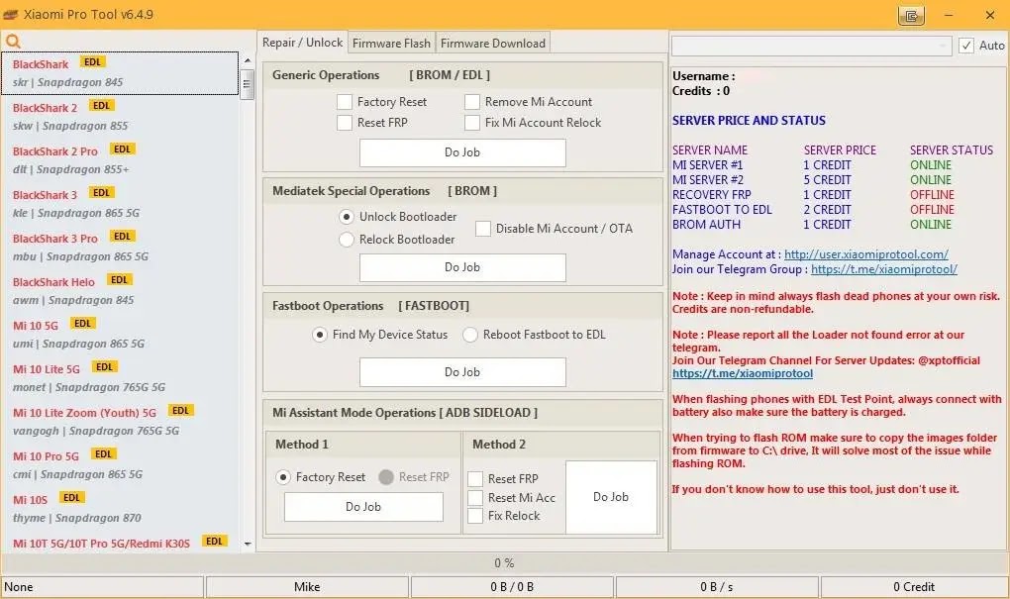Click the EDL badge beside Mi 10 Pro 5G

tap(103, 454)
